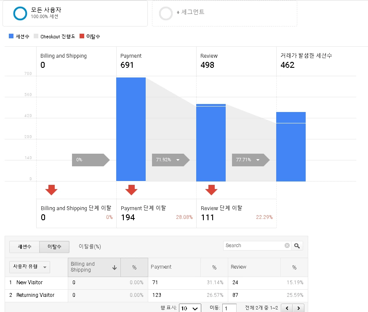The image size is (368, 312).
Task: Clear the search field with the x icon
Action: [287, 245]
